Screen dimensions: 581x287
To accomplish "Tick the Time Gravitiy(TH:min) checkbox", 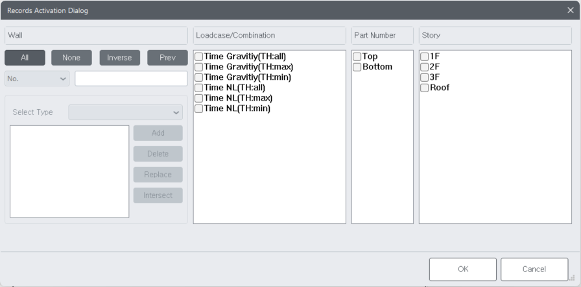I will point(199,77).
